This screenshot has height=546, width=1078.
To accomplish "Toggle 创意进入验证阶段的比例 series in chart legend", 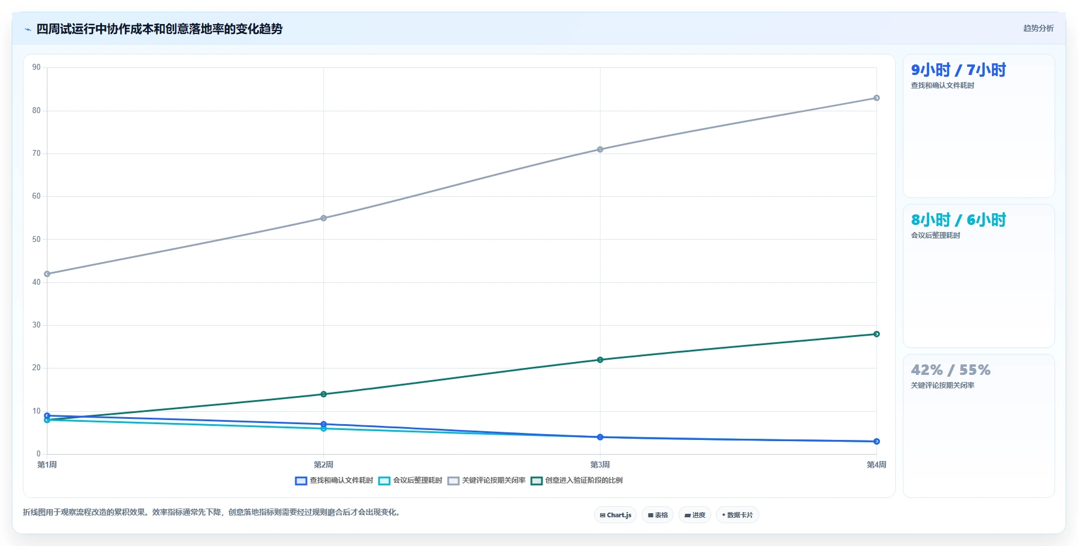I will coord(576,480).
